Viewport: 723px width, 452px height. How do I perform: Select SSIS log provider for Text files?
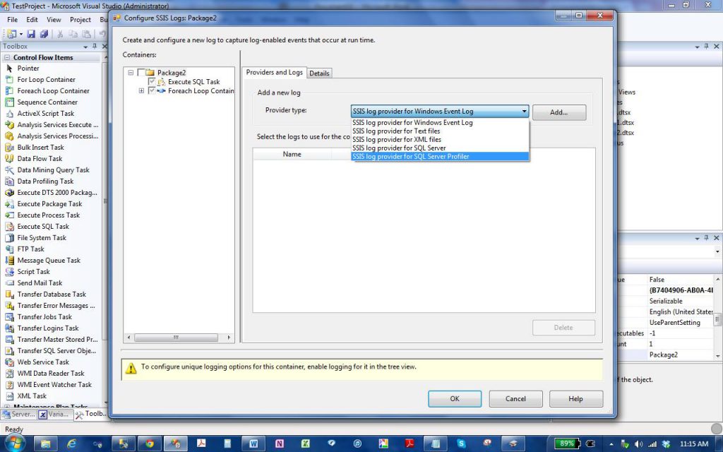coord(395,131)
